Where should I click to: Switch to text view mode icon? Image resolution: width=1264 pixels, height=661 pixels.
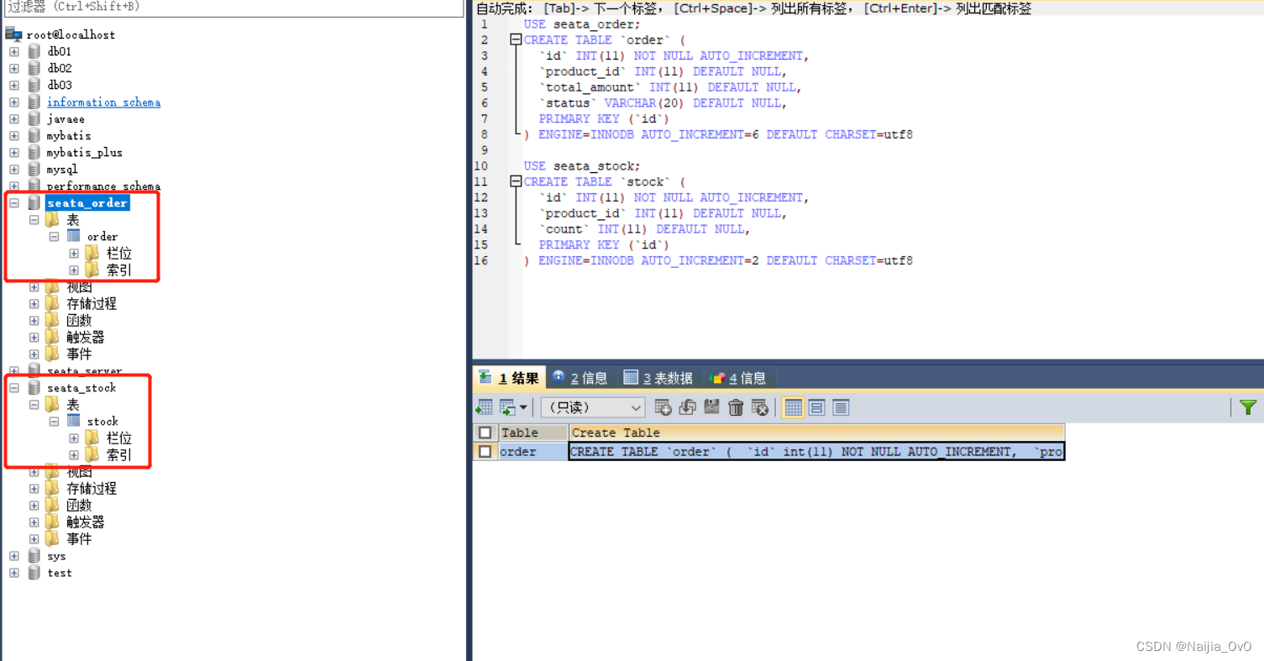pos(841,407)
